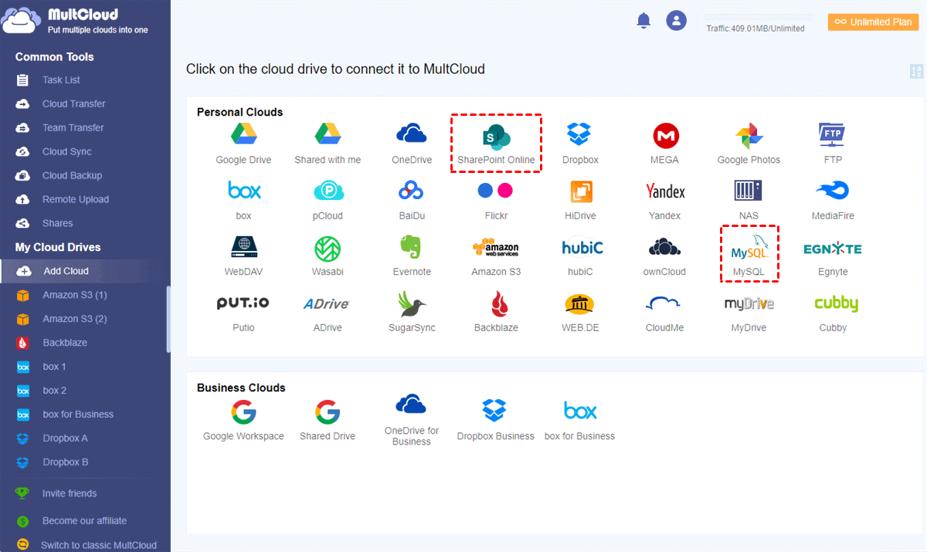Open the user account avatar
Image resolution: width=927 pixels, height=552 pixels.
pyautogui.click(x=677, y=22)
